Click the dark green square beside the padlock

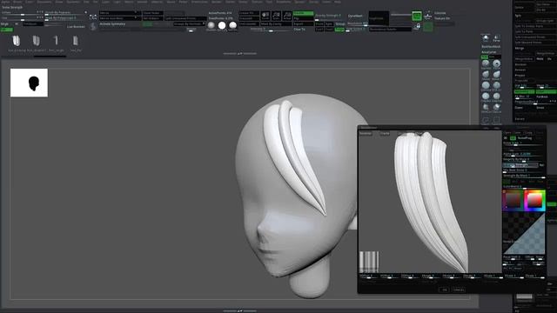point(428,27)
